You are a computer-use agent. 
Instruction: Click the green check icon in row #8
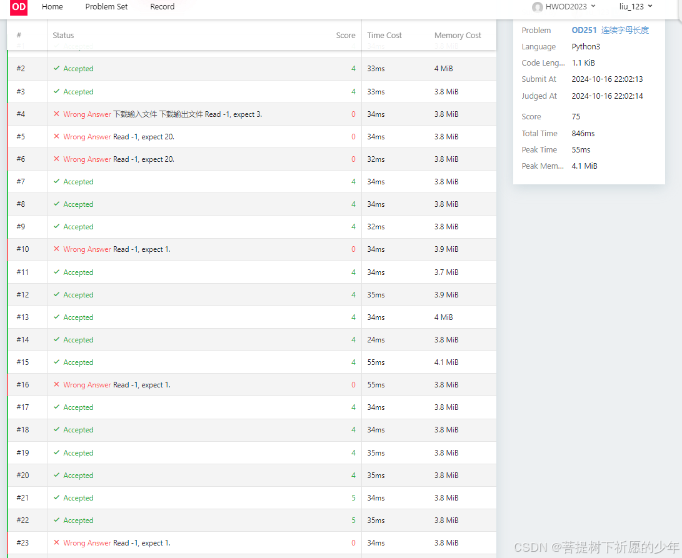[x=56, y=204]
